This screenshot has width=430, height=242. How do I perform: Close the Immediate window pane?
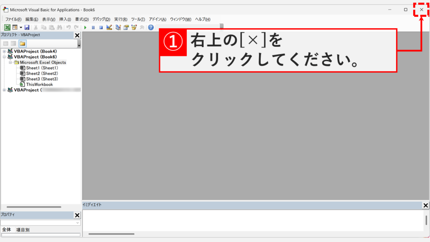tap(426, 205)
